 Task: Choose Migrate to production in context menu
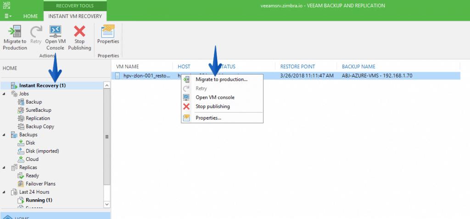pyautogui.click(x=222, y=80)
